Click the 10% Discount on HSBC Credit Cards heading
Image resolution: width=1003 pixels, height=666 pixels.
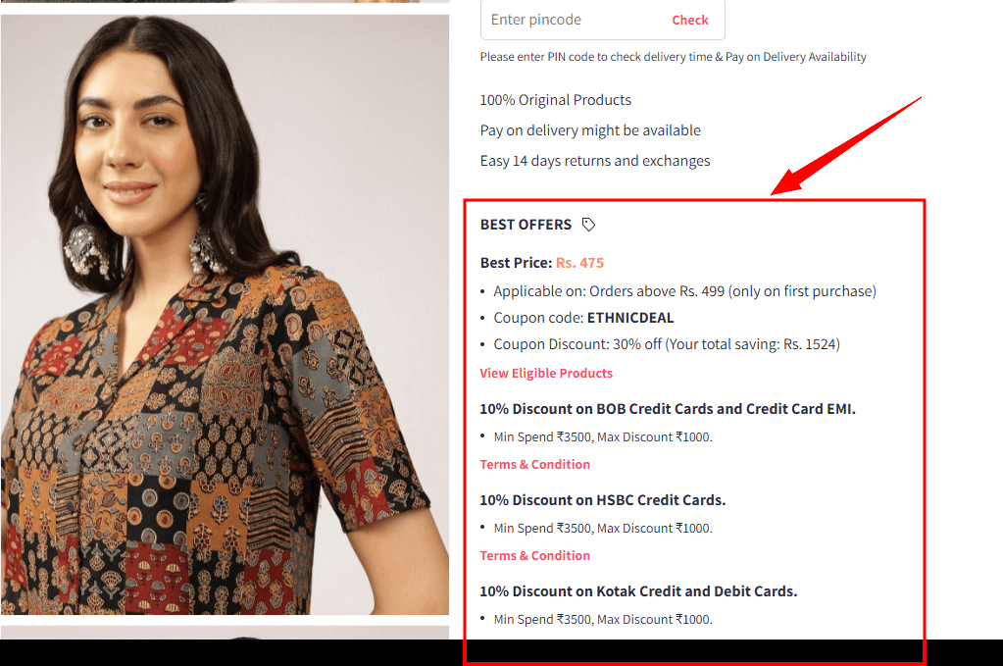603,500
